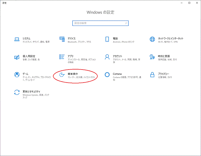Open the 更新とセキュリティ refresh arrows icon
The image size is (201, 156).
(17, 92)
